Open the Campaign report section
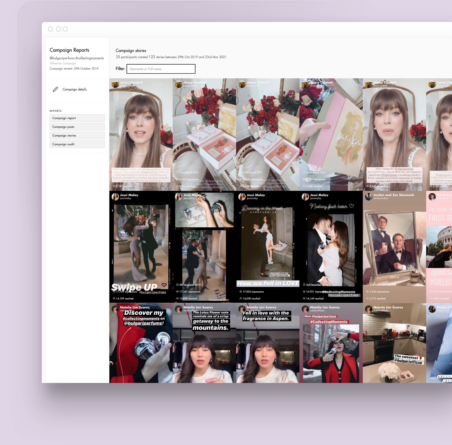Viewport: 452px width, 445px height. click(x=77, y=118)
